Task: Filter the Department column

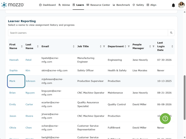Action: (129, 46)
